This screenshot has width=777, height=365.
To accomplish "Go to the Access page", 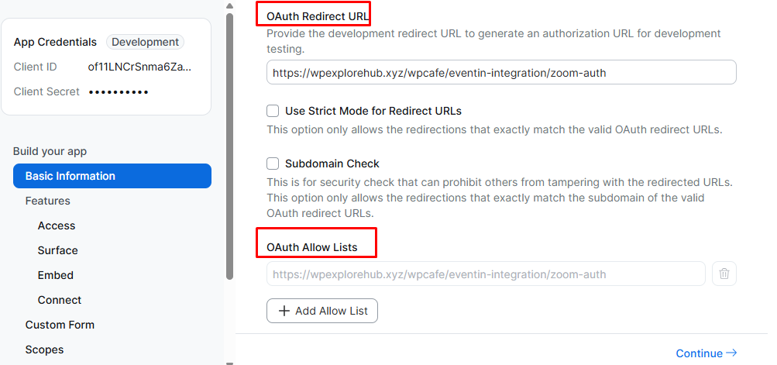I will coord(57,226).
